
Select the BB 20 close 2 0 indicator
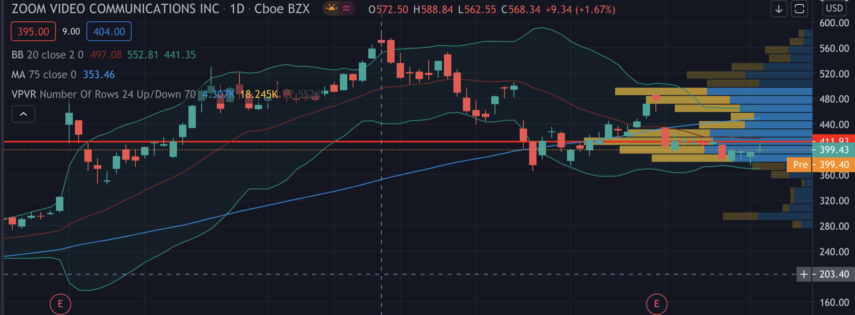coord(48,55)
